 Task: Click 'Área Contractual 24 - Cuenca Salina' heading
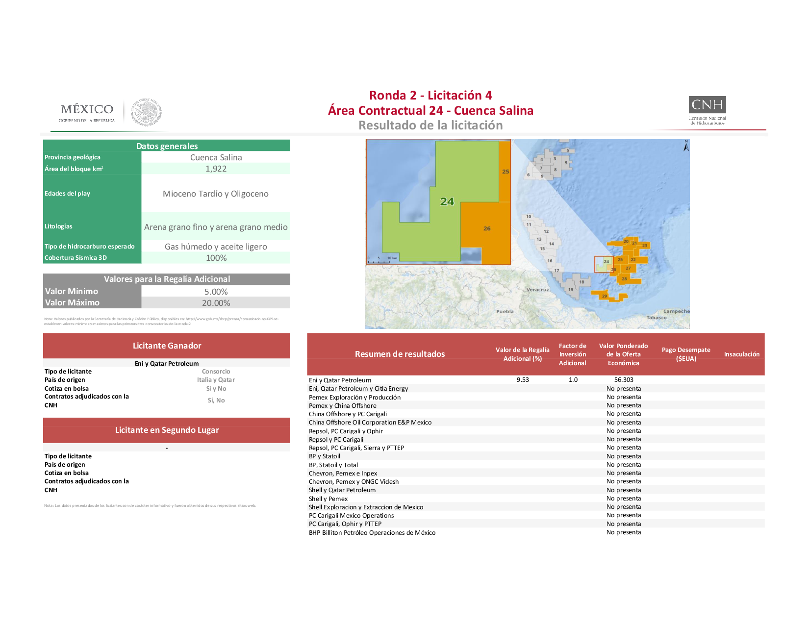pyautogui.click(x=430, y=110)
